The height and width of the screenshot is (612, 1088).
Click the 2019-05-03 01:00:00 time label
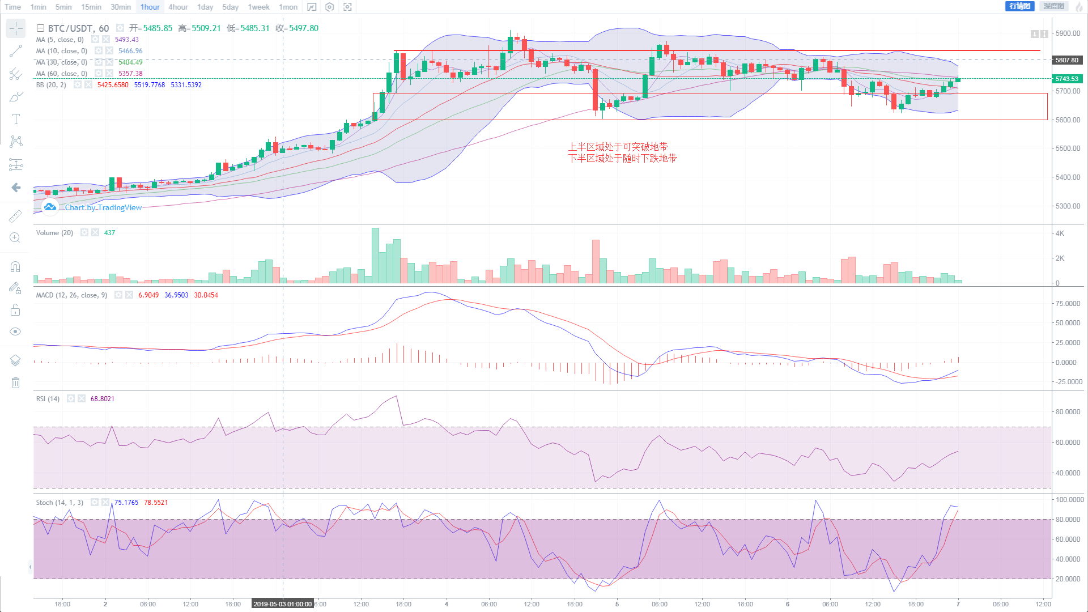coord(283,604)
